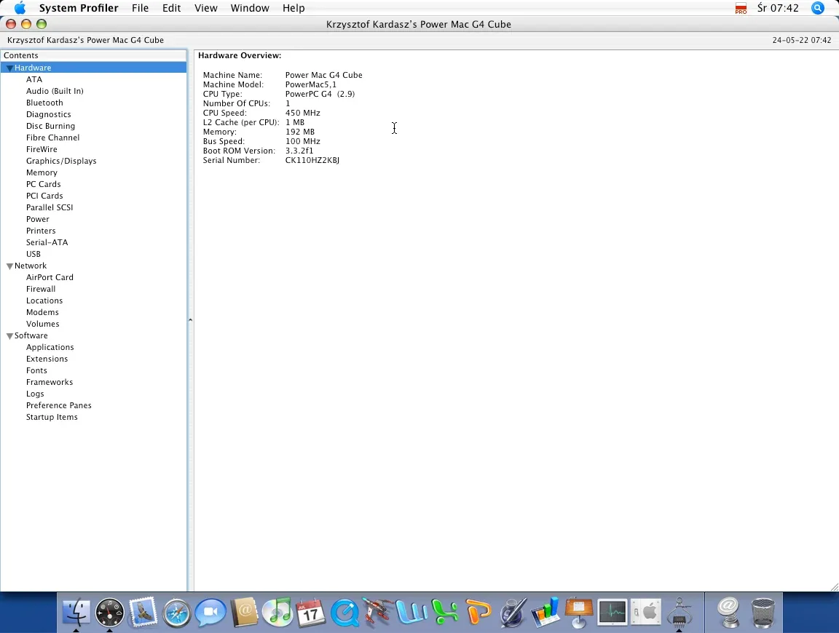Open the bar chart app in Dock
The height and width of the screenshot is (633, 839).
545,612
